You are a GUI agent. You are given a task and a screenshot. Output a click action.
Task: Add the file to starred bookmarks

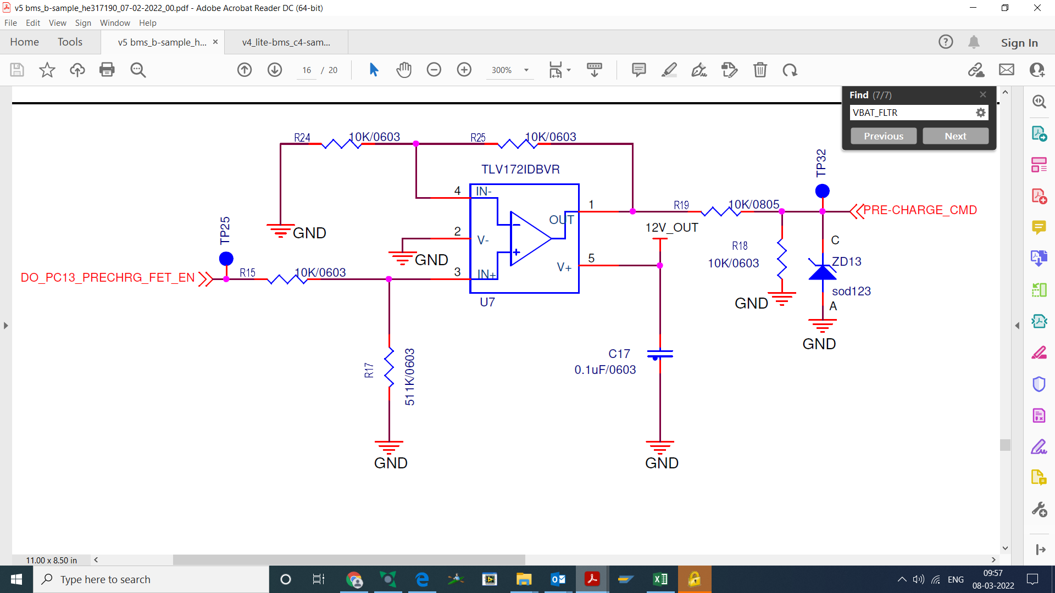pos(47,70)
